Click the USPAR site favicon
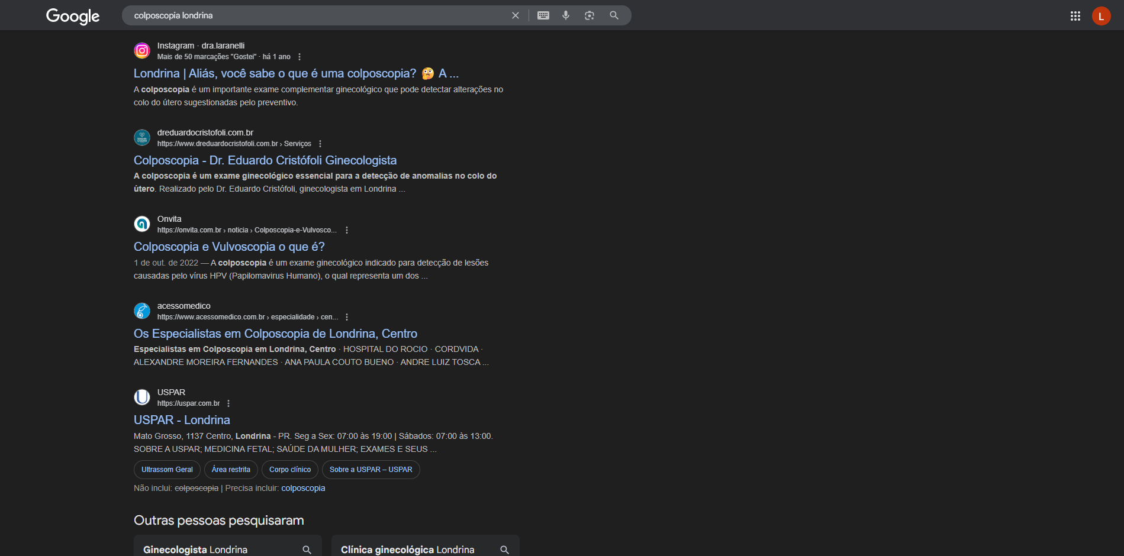Image resolution: width=1124 pixels, height=556 pixels. 142,397
